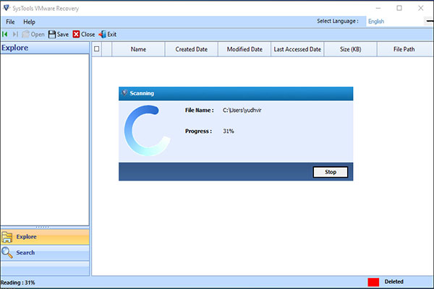434x289 pixels.
Task: Click the Created Date column header
Action: tap(191, 49)
